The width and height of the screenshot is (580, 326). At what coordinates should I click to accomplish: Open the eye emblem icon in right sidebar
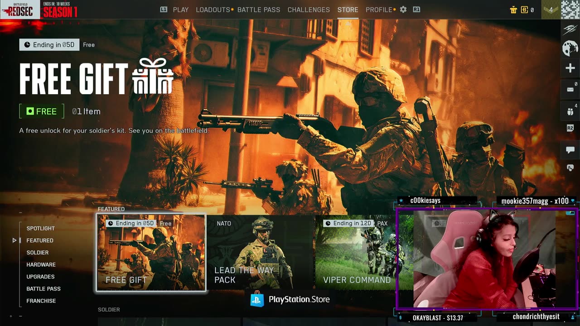pos(570,29)
